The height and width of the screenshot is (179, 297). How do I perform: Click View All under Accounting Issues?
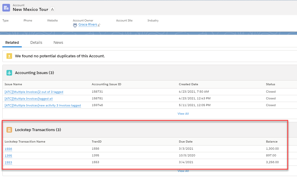point(183,114)
